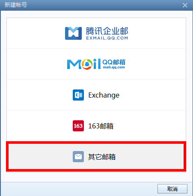Click the mail.qq.com subtitle text
Image resolution: width=193 pixels, height=196 pixels.
[114, 67]
